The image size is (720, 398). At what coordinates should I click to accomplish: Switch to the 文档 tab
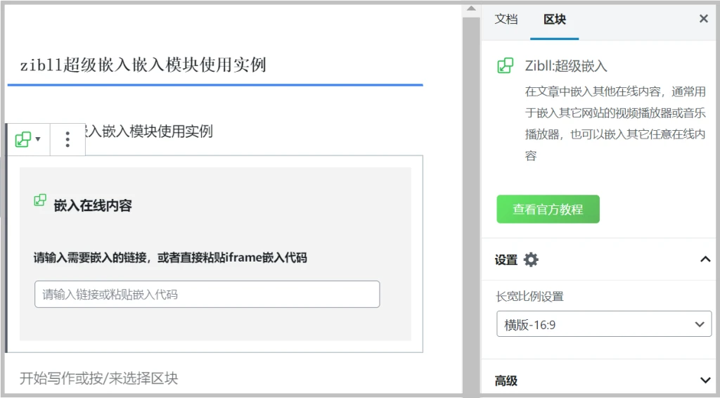(x=506, y=19)
